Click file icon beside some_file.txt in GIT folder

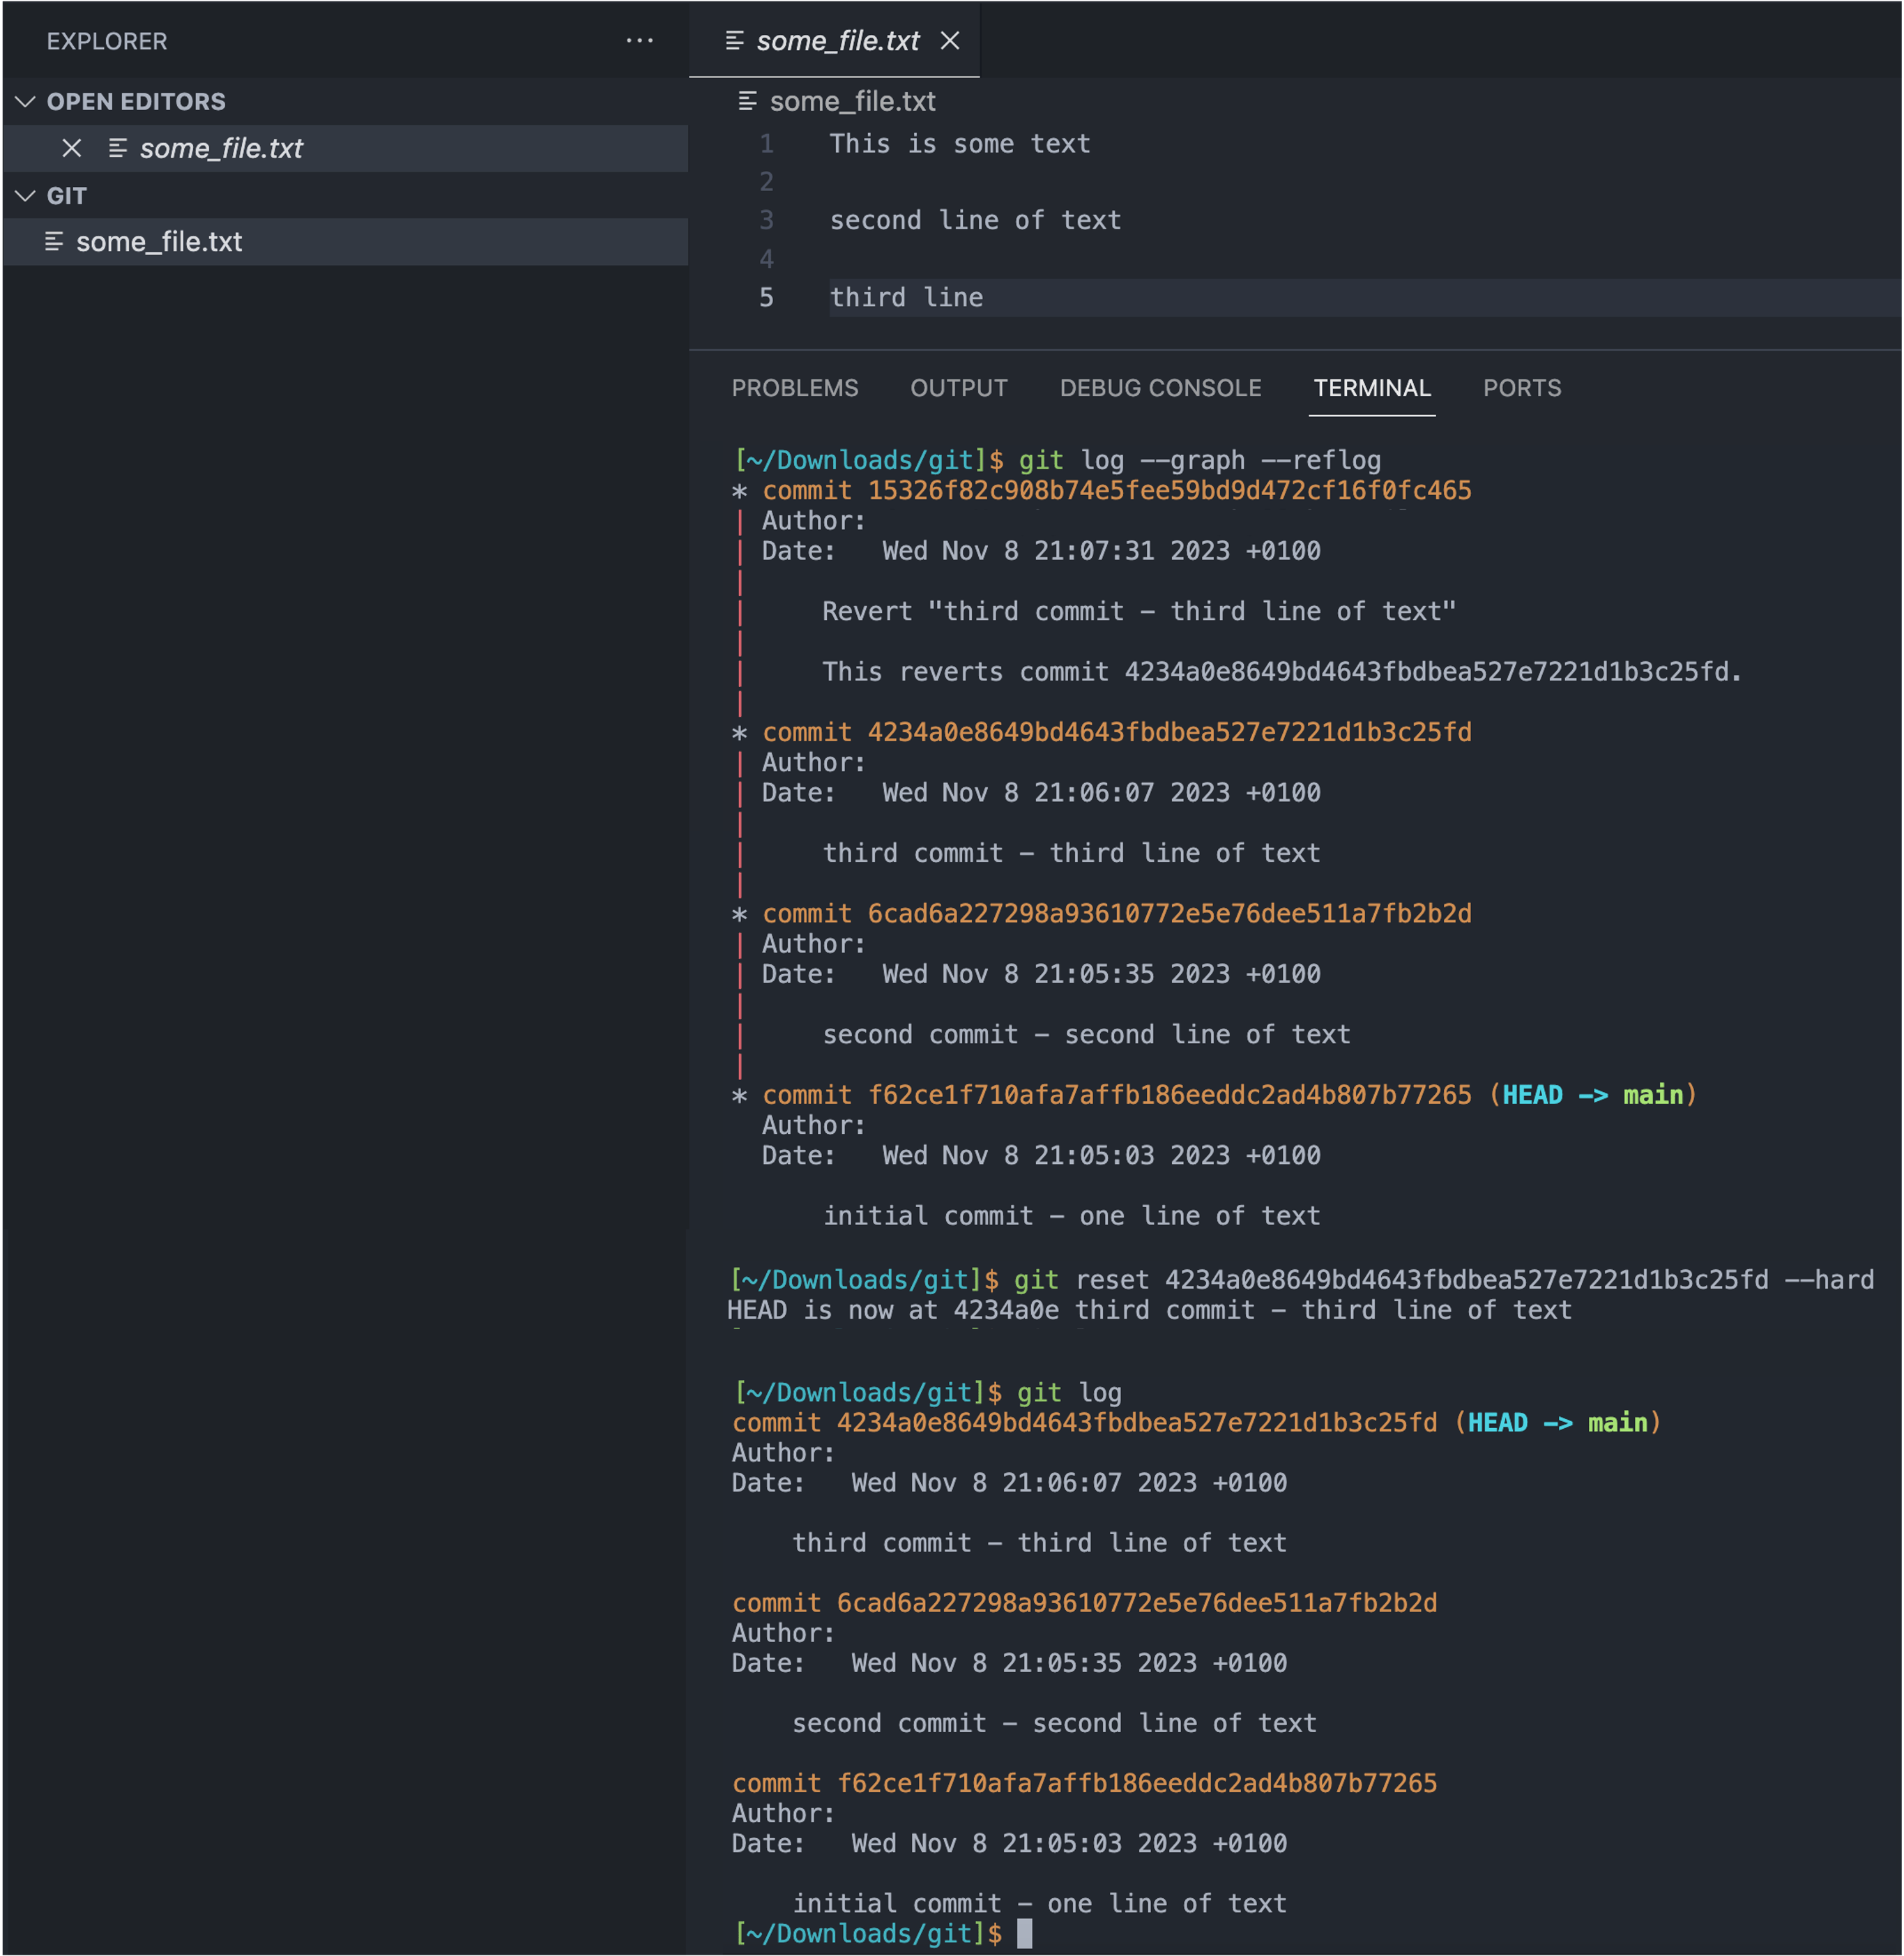pos(54,242)
